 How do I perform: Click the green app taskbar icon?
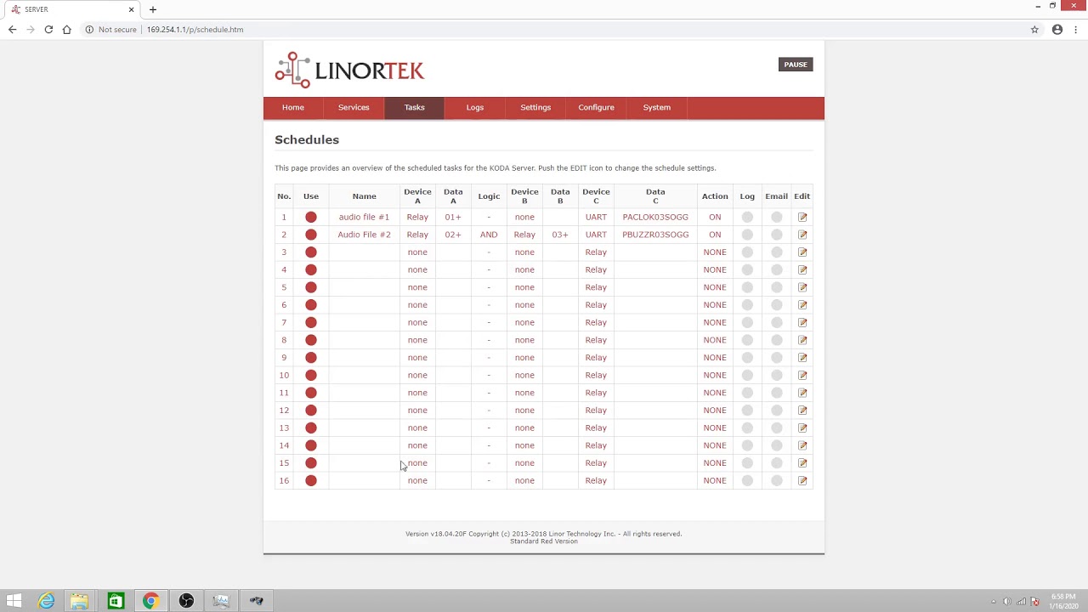click(116, 601)
